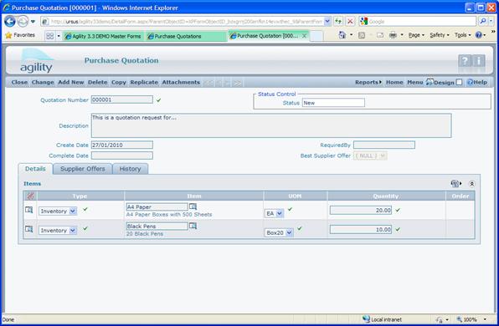The image size is (499, 326).
Task: Open row detail icon for A4 Paper line
Action: [x=29, y=210]
